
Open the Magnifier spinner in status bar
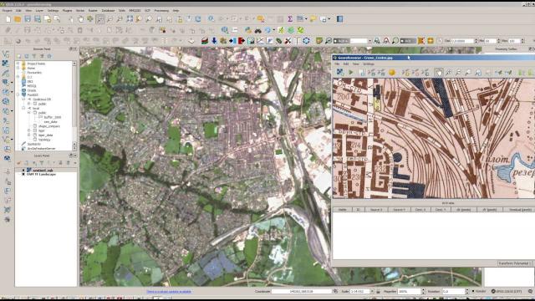point(423,292)
